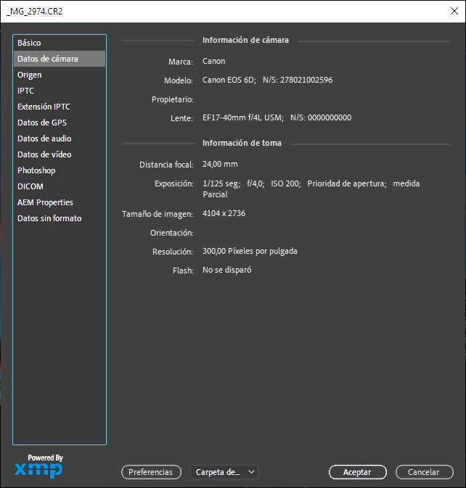Click the 24,00 mm focal length value
Viewport: 466px width, 488px height.
click(220, 164)
